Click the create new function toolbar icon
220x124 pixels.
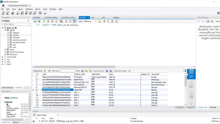point(35,13)
